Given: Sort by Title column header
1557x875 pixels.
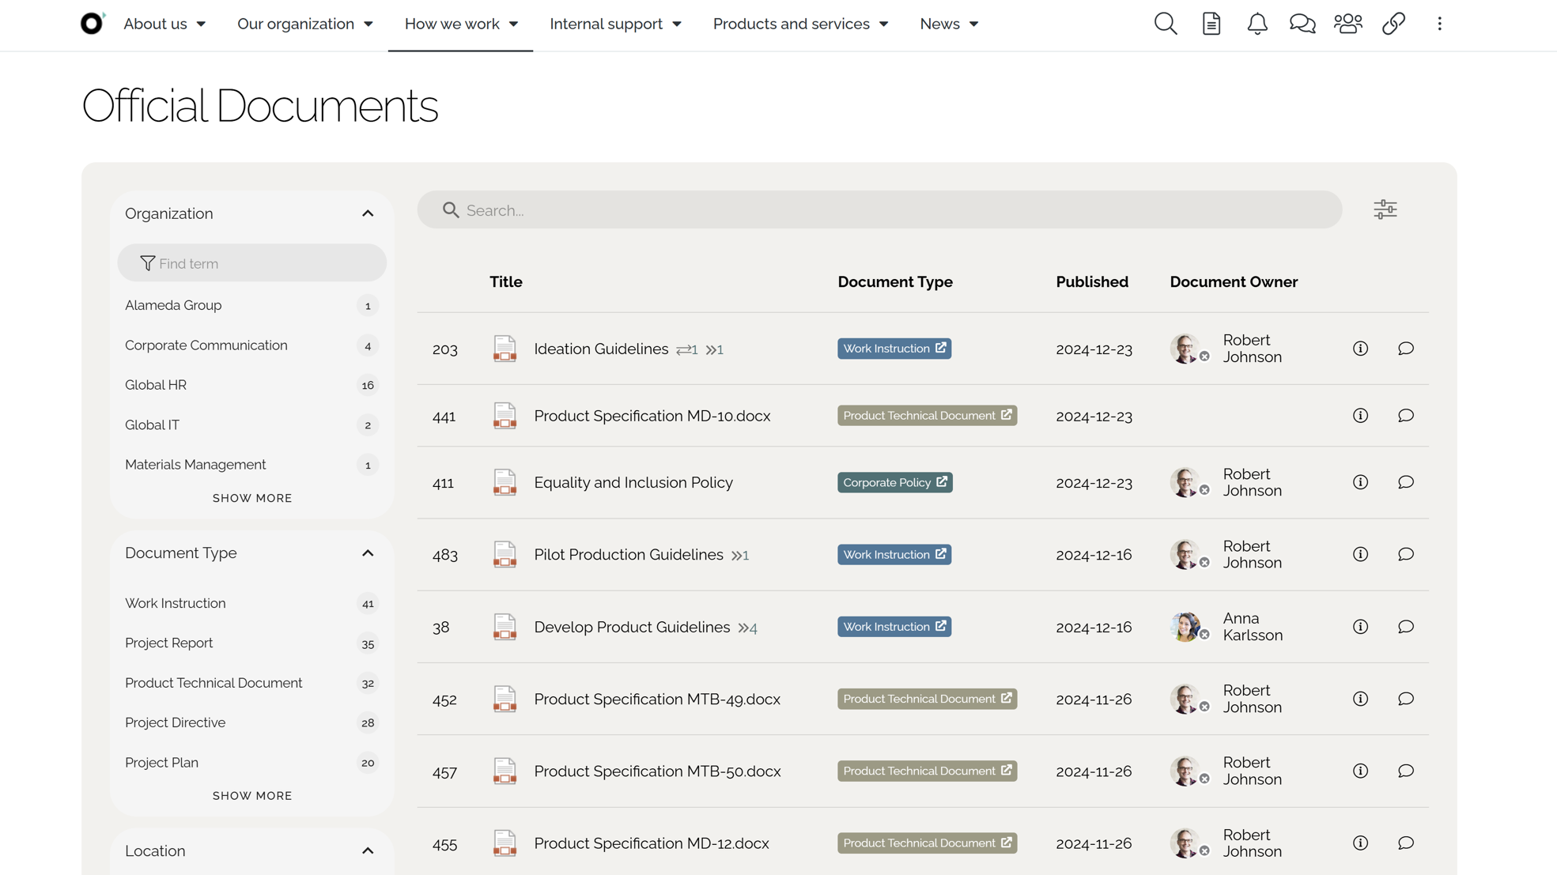Looking at the screenshot, I should click(x=506, y=282).
